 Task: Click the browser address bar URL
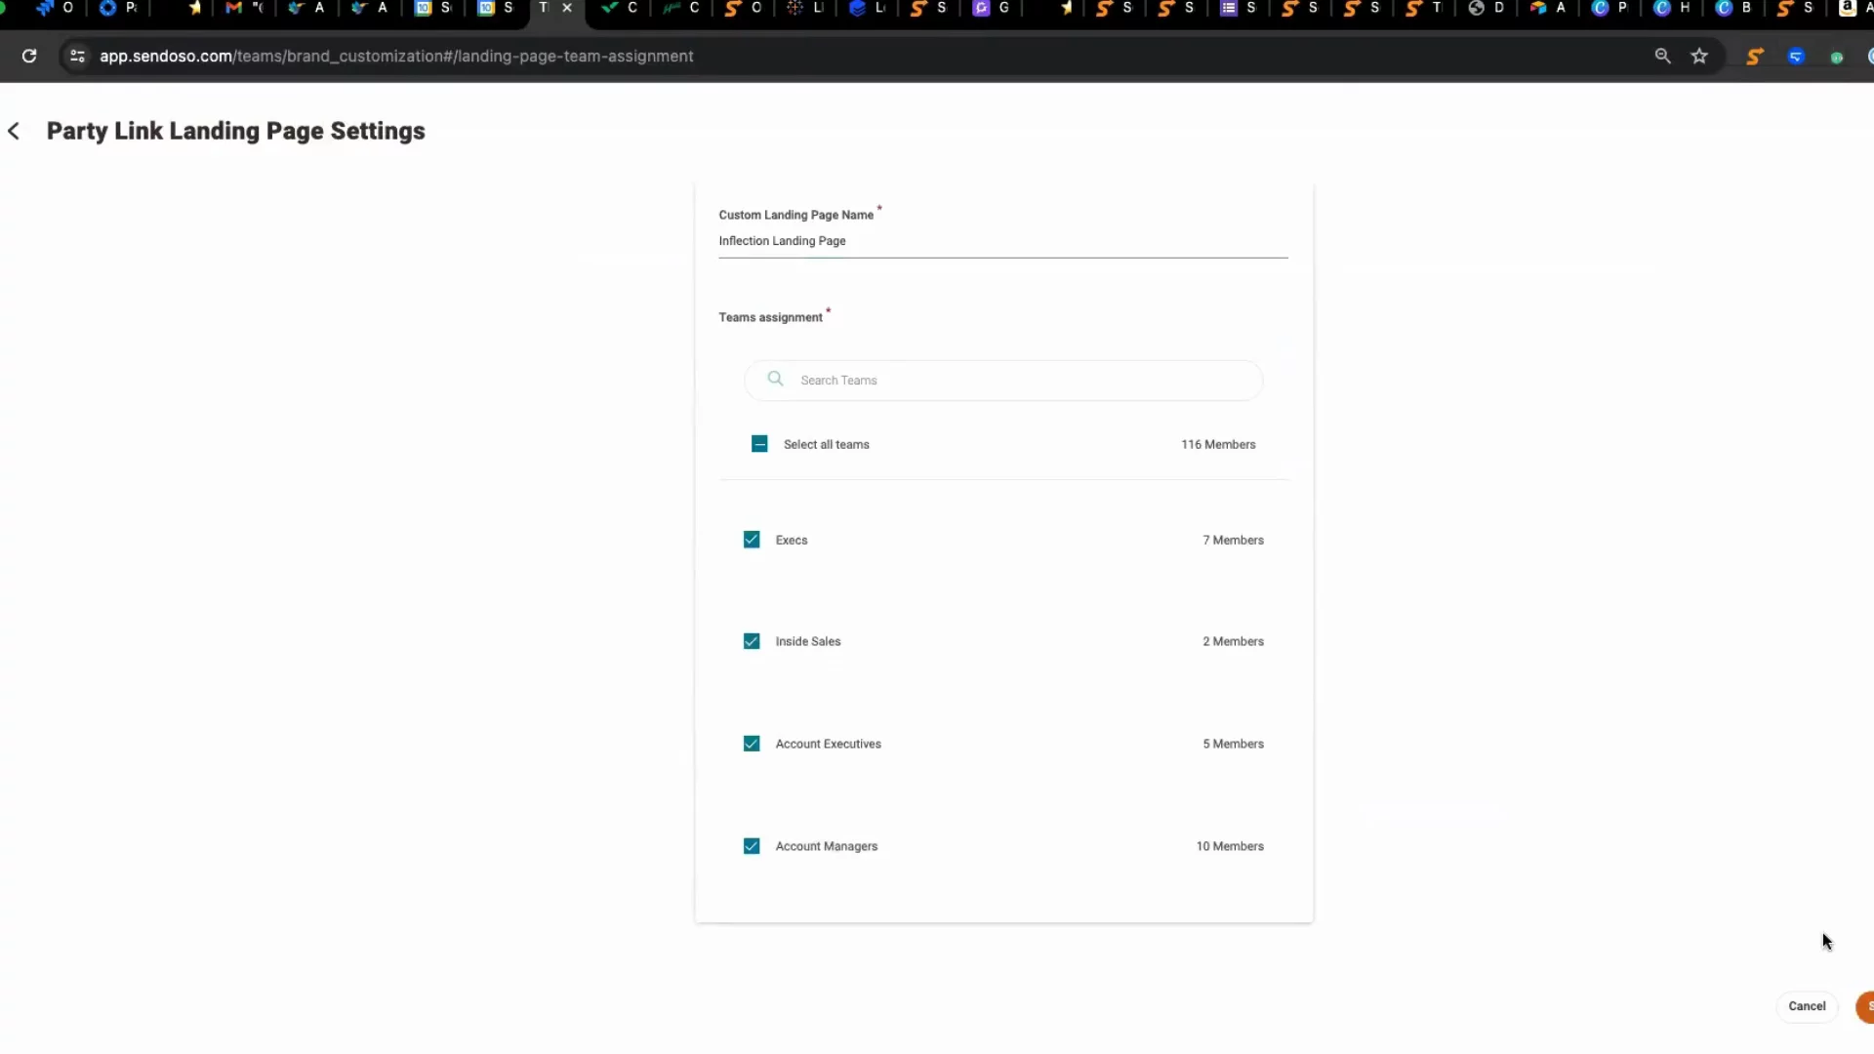coord(396,57)
